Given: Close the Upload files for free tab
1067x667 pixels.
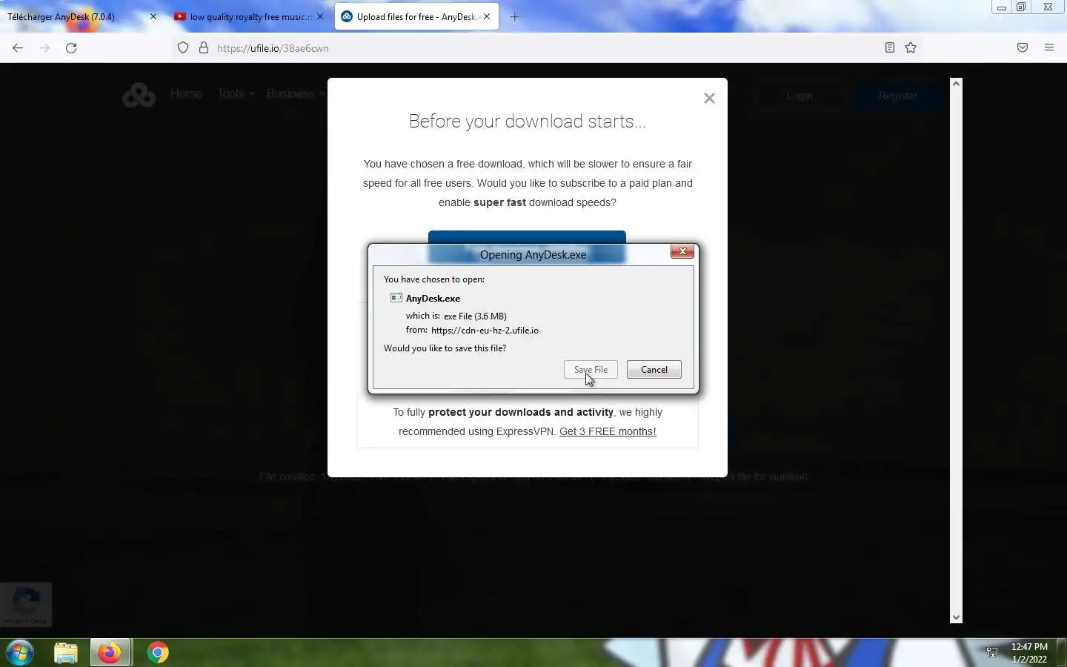Looking at the screenshot, I should [x=487, y=16].
